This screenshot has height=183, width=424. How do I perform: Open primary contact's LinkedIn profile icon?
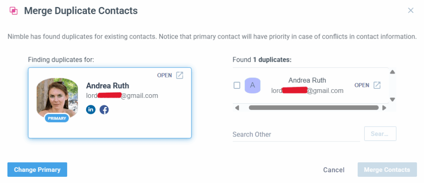click(x=91, y=110)
